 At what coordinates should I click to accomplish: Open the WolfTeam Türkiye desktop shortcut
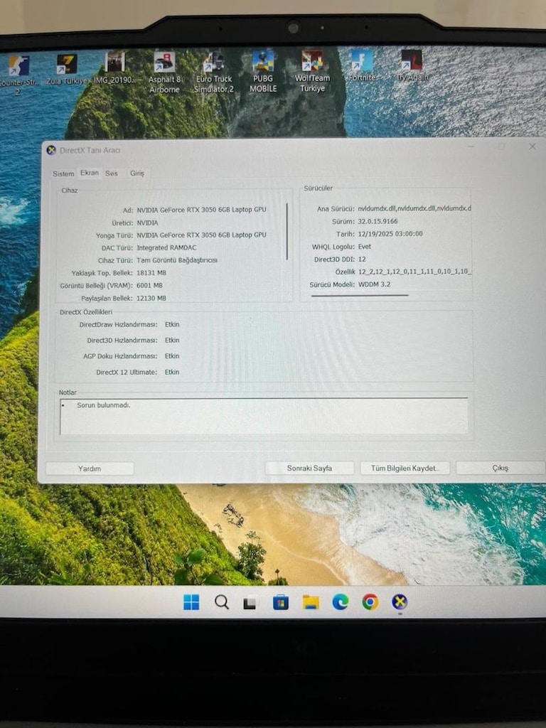click(312, 71)
